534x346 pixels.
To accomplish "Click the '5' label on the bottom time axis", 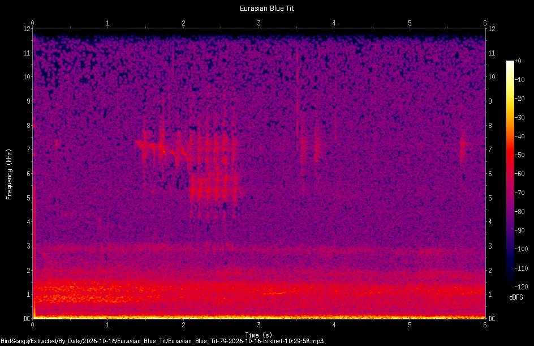I will point(410,325).
